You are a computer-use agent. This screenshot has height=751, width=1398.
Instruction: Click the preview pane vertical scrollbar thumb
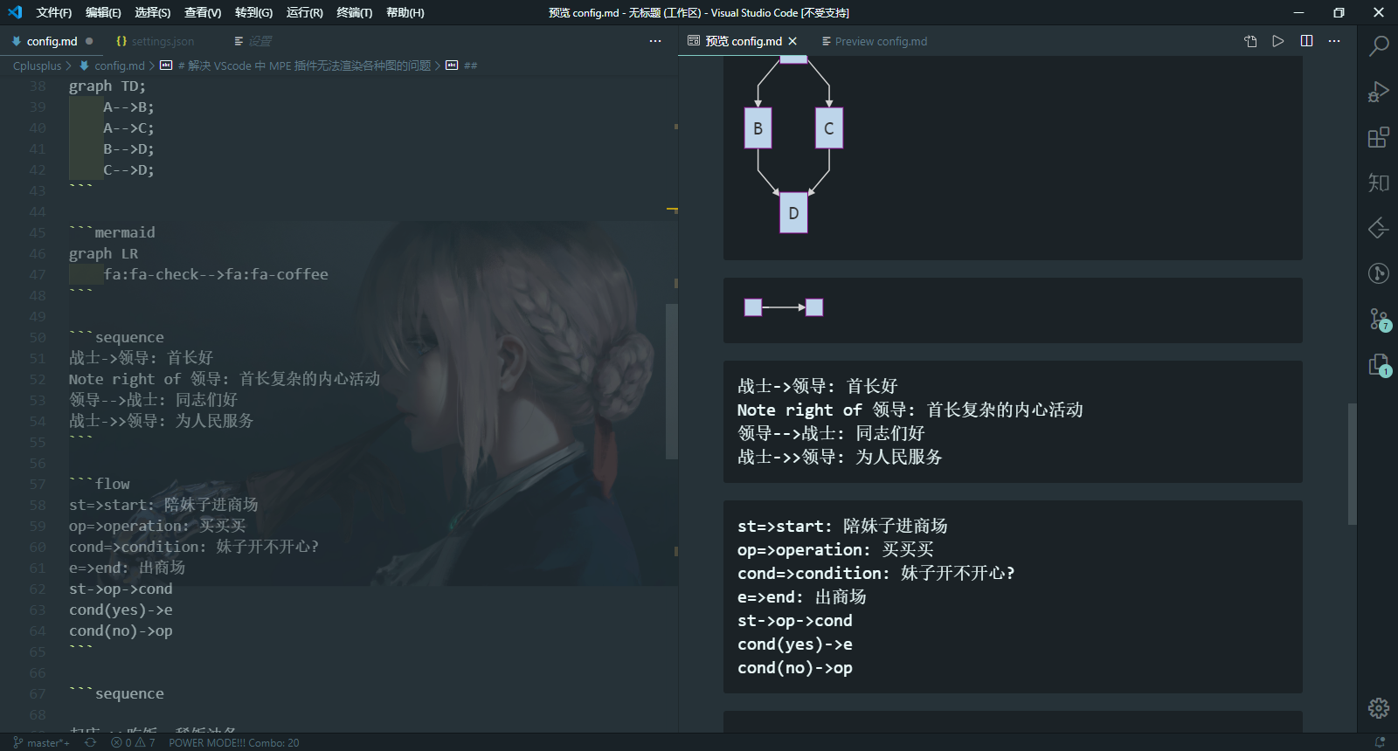1352,463
